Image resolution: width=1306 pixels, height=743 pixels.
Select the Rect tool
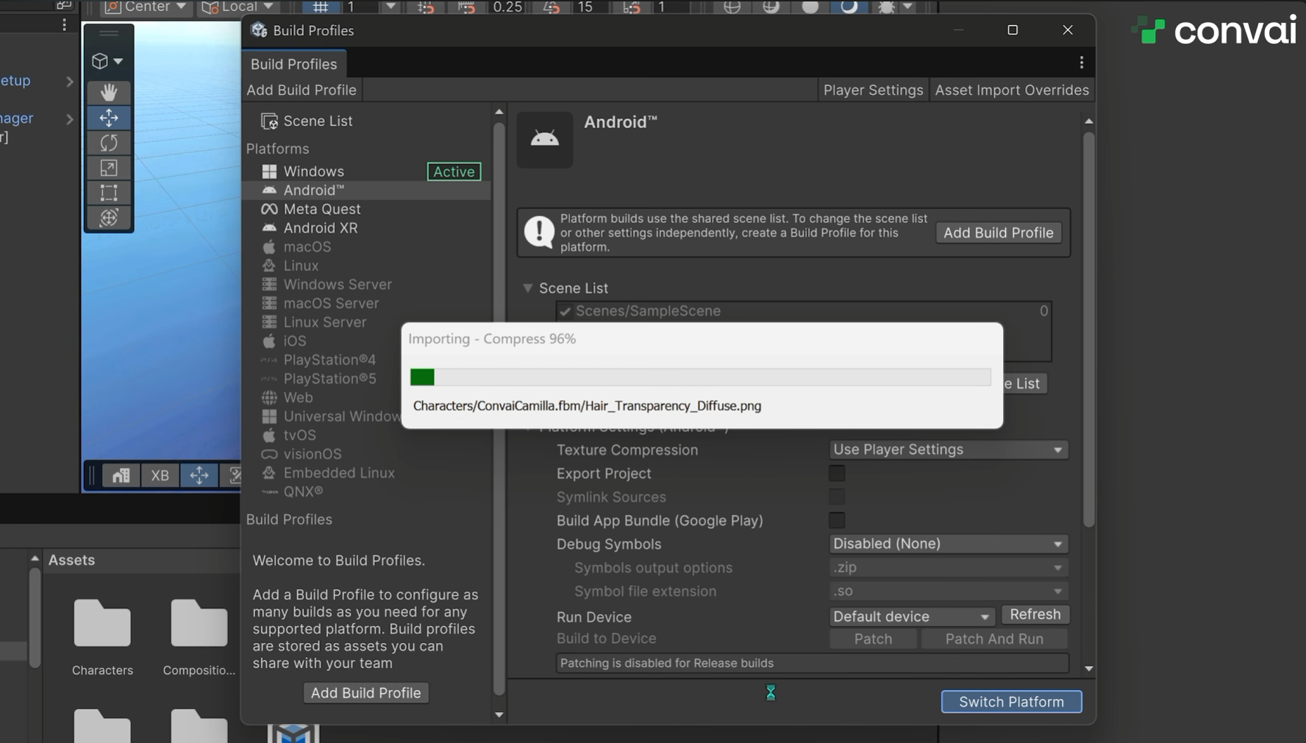point(109,193)
